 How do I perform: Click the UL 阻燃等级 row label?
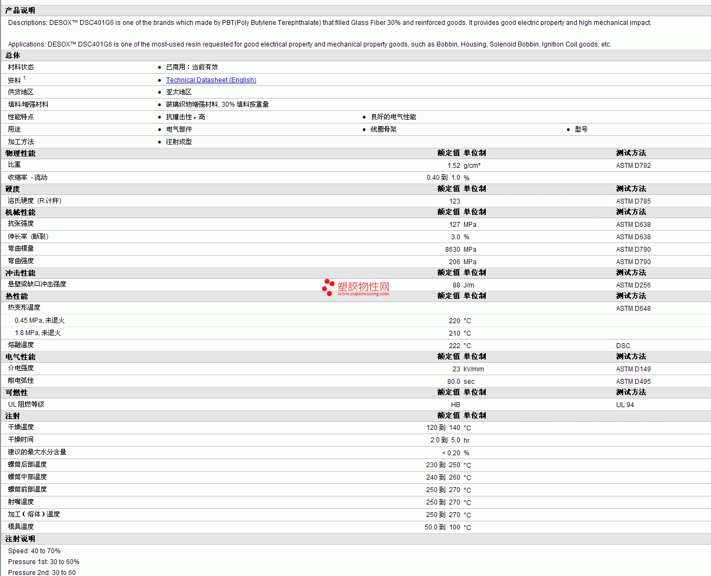(26, 404)
